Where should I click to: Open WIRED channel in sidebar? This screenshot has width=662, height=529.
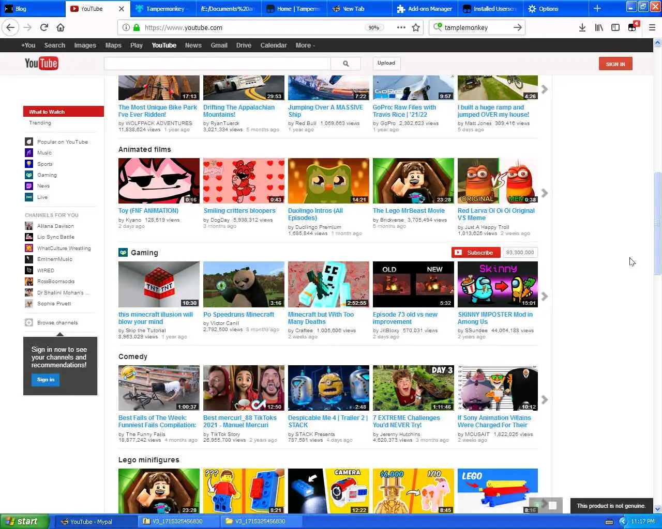click(40, 270)
